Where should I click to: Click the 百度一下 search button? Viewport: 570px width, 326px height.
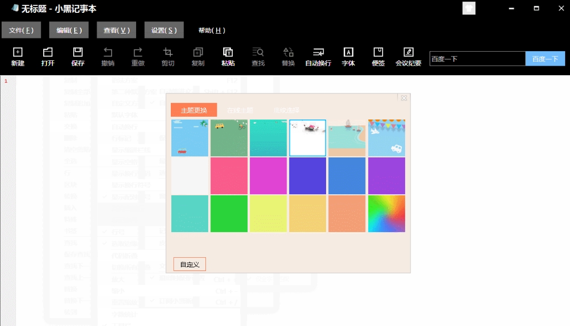(545, 59)
